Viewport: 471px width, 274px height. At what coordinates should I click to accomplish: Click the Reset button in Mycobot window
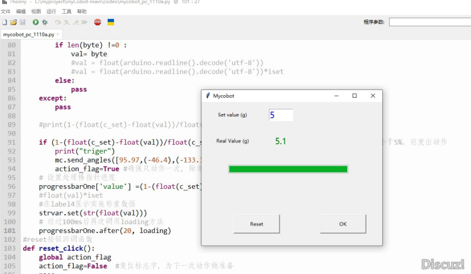[256, 224]
